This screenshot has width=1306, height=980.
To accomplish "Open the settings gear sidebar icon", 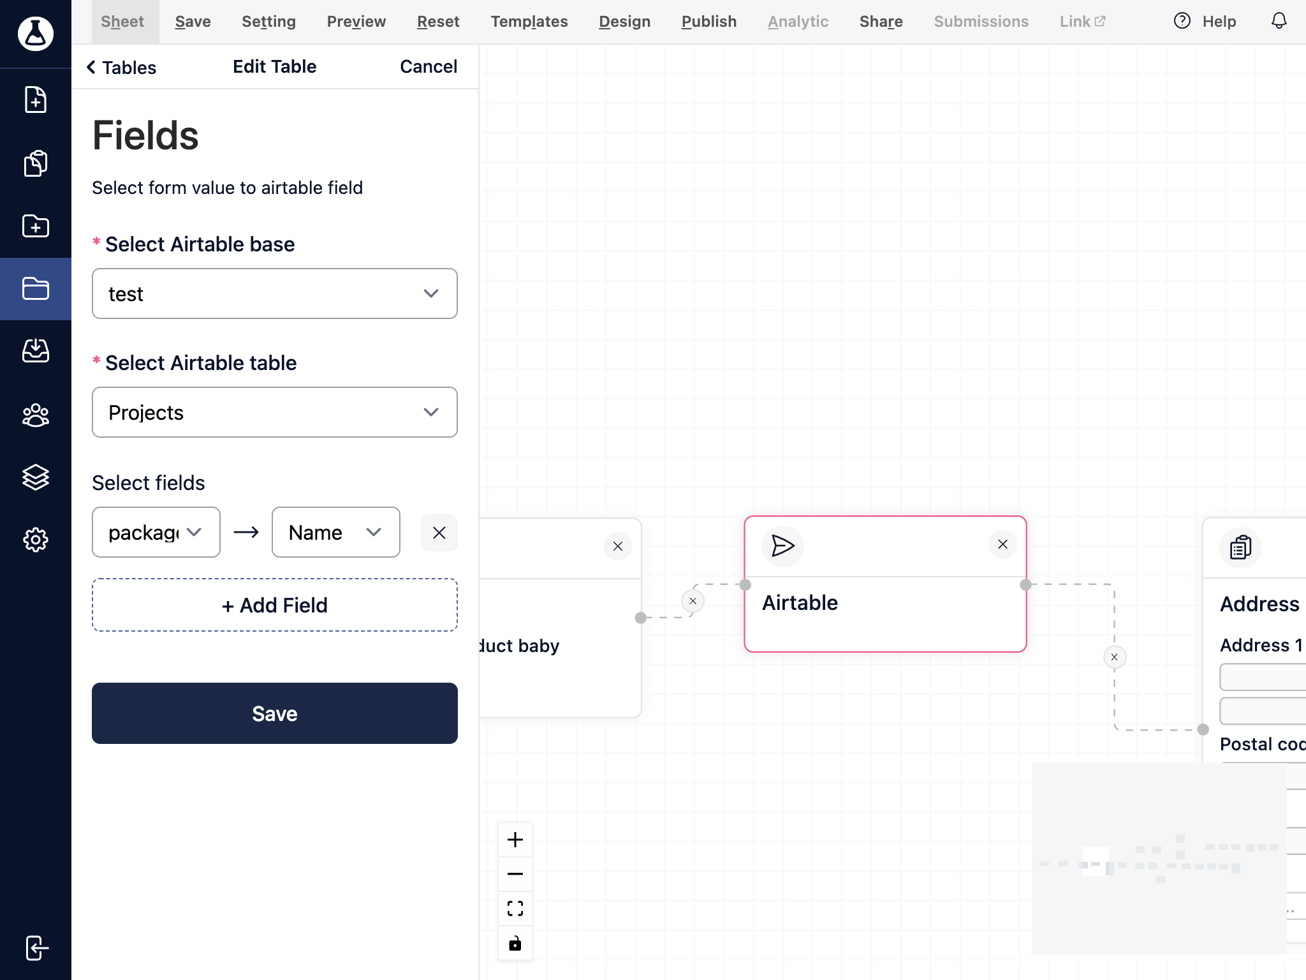I will click(x=36, y=540).
